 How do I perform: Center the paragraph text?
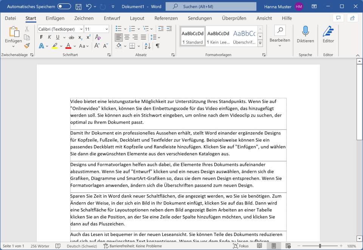[x=127, y=37]
